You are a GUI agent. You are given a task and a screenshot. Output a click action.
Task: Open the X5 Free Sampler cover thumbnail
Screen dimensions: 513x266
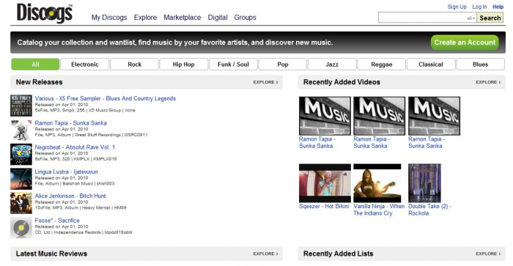pos(21,106)
